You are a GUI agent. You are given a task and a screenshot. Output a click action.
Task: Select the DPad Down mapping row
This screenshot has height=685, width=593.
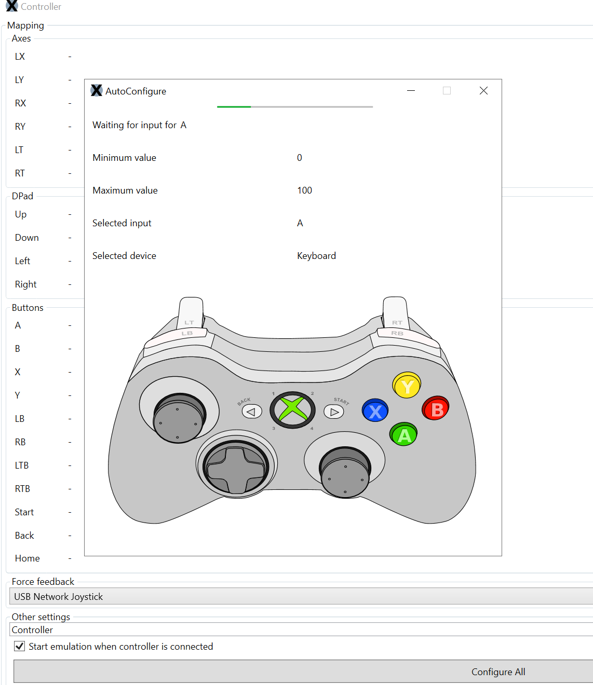pyautogui.click(x=44, y=237)
